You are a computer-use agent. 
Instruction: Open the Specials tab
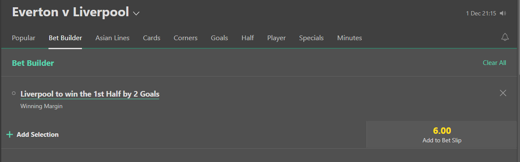pos(311,38)
